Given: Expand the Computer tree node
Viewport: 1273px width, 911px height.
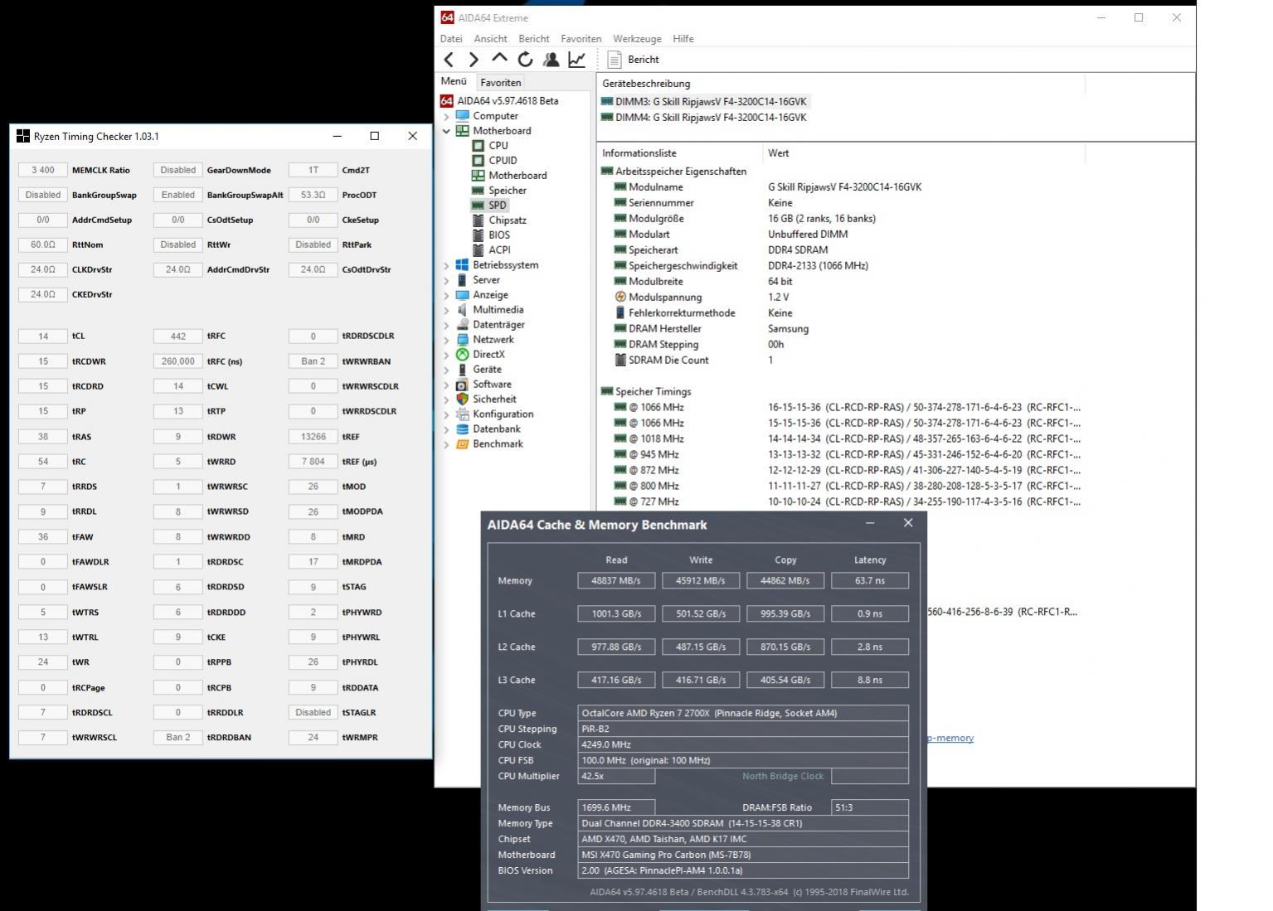Looking at the screenshot, I should tap(446, 116).
